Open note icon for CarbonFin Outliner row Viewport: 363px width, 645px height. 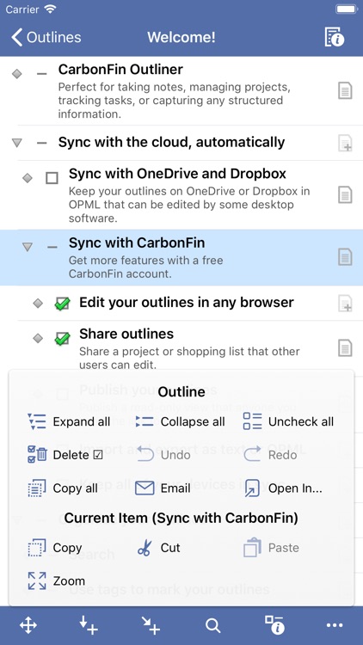click(x=345, y=90)
